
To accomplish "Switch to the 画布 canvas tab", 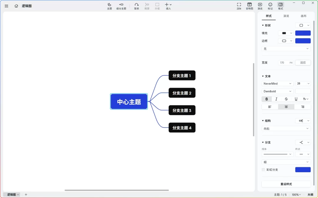I will 304,16.
